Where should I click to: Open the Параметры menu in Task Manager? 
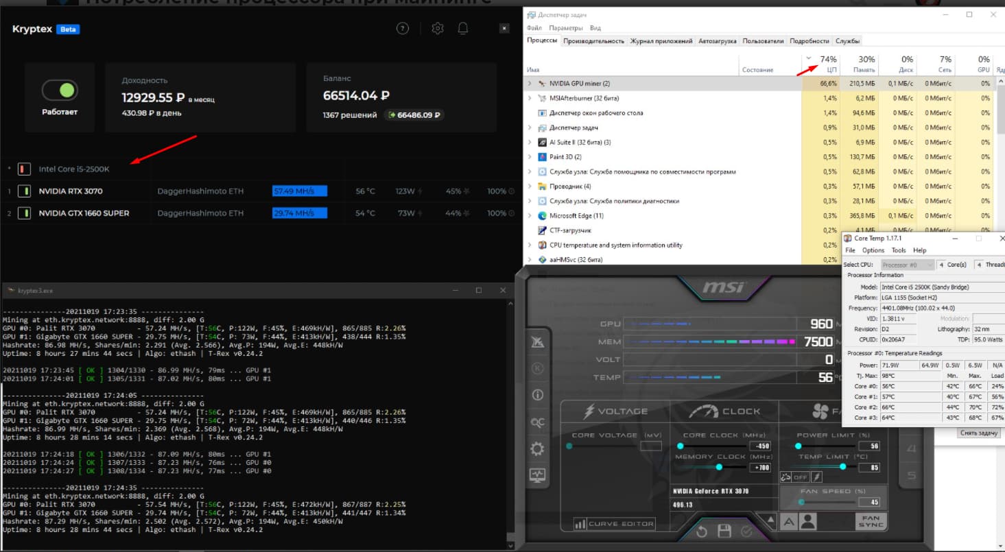[566, 28]
